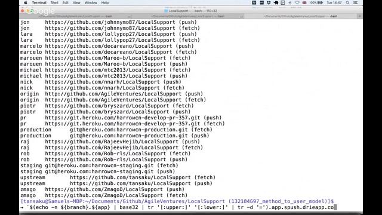Open the View menu

[x=76, y=2]
